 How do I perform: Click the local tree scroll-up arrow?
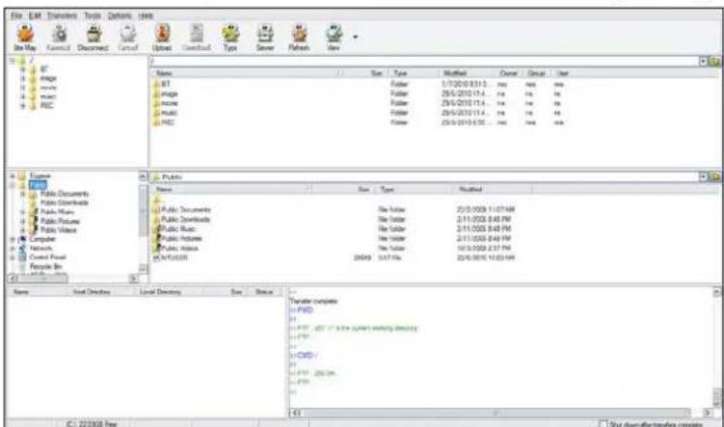[x=143, y=176]
